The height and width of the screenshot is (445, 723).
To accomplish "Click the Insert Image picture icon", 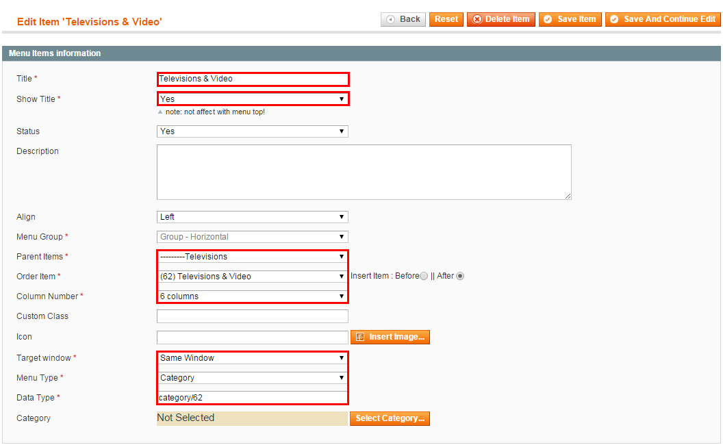I will pos(361,337).
